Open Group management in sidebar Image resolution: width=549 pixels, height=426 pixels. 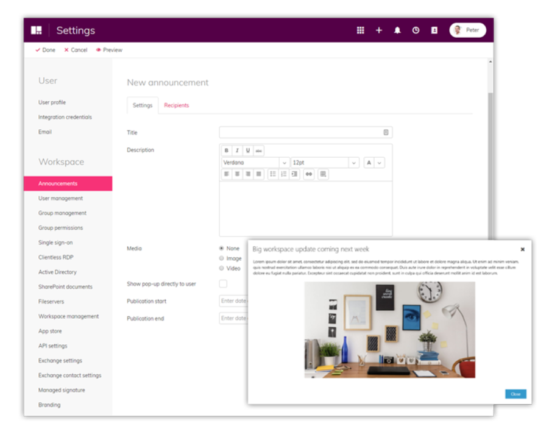62,213
